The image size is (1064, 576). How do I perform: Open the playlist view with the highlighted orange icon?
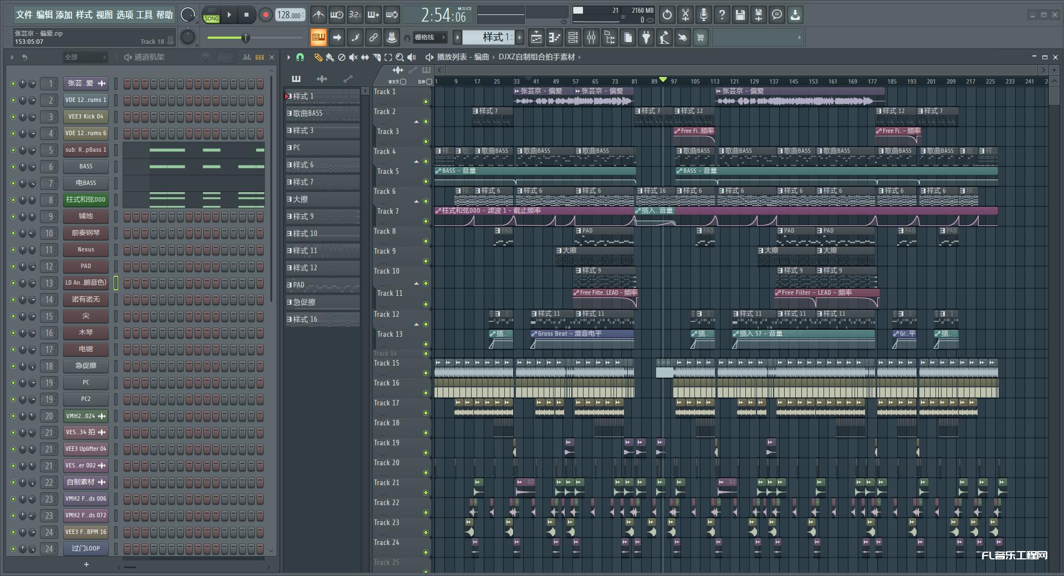coord(318,38)
